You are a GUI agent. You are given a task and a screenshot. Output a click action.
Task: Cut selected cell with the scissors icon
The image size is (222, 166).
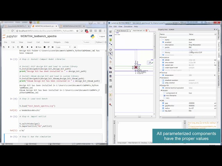click(x=14, y=47)
